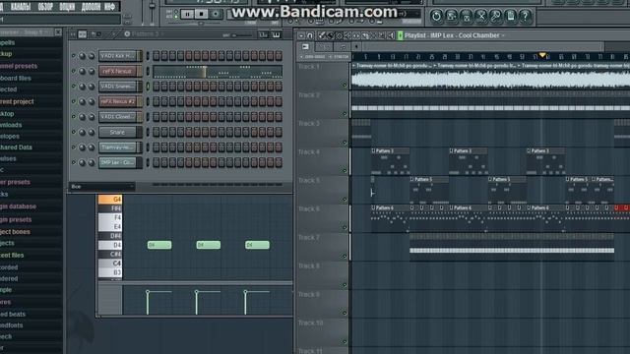Select the Soundfonts browser entry
The image size is (630, 354).
11,325
